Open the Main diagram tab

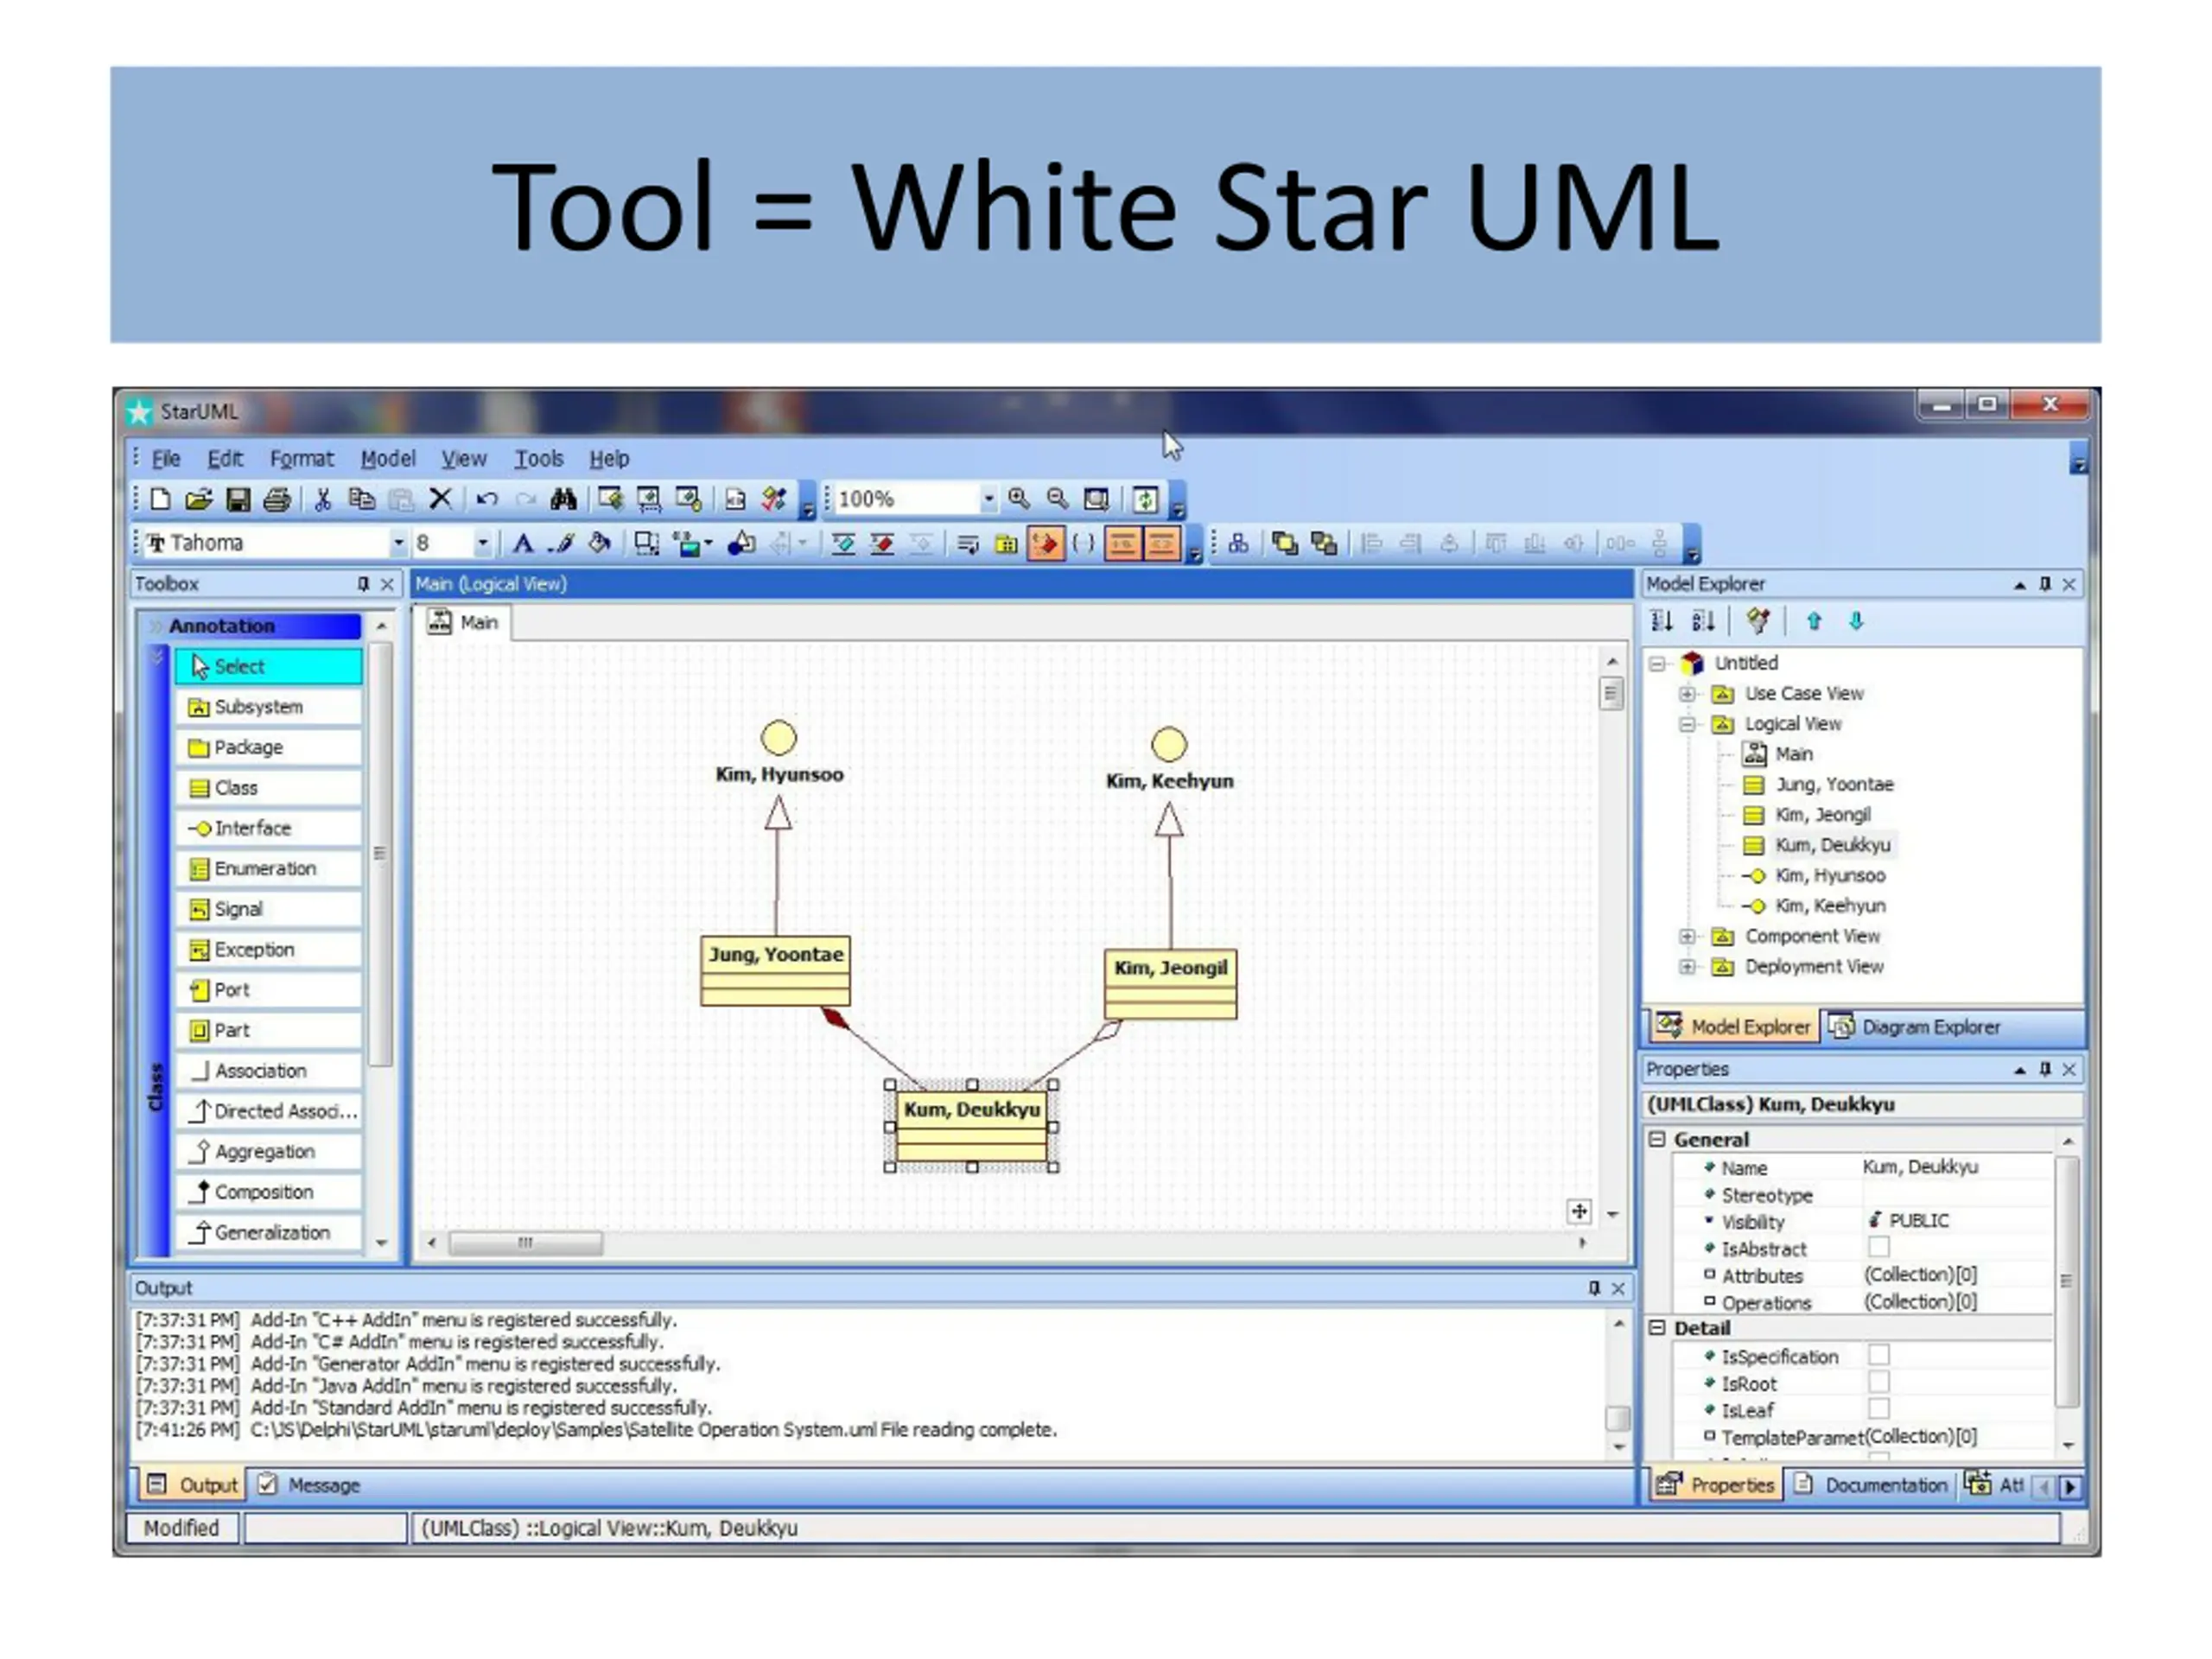pyautogui.click(x=465, y=622)
